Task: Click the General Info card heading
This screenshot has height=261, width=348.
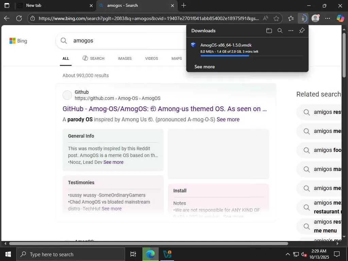Action: pos(81,136)
